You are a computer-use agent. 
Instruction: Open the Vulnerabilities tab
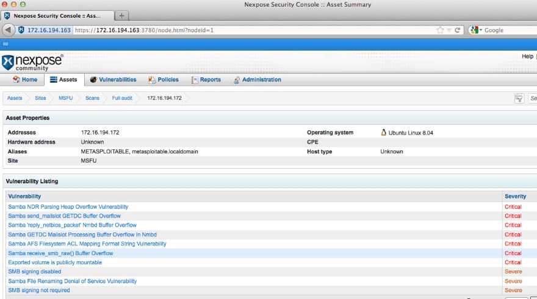[x=113, y=80]
